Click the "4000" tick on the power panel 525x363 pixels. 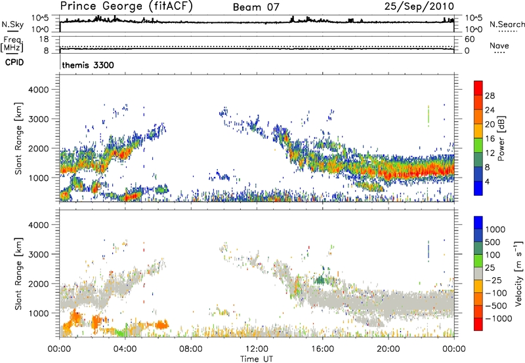click(x=38, y=90)
